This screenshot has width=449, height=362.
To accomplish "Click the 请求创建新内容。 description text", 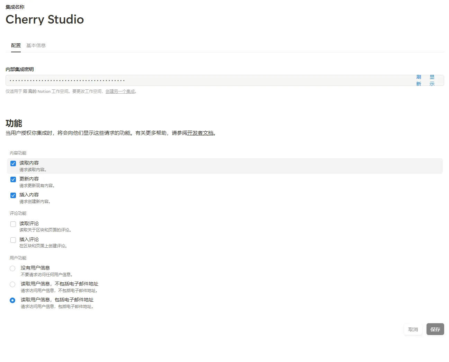I will pos(35,202).
